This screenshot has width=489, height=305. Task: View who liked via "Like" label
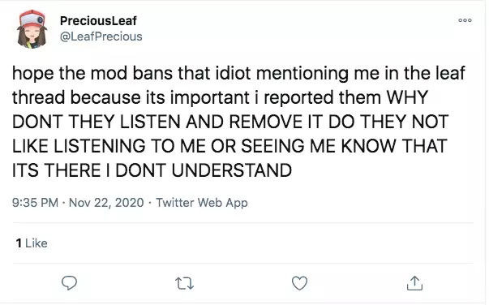pyautogui.click(x=36, y=243)
